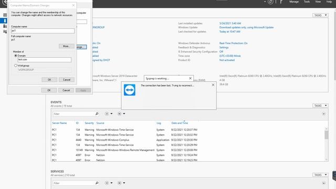Open the dropdown arrow beside the refresh icon
336x189 pixels.
pos(265,2)
